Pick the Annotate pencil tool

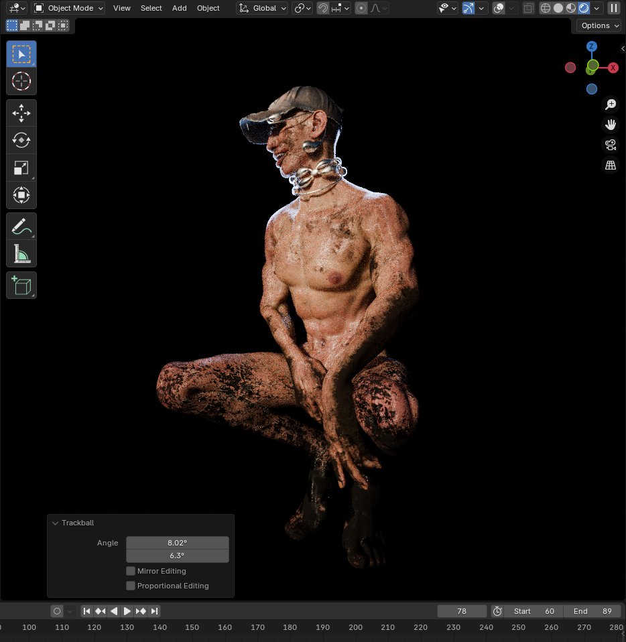21,227
